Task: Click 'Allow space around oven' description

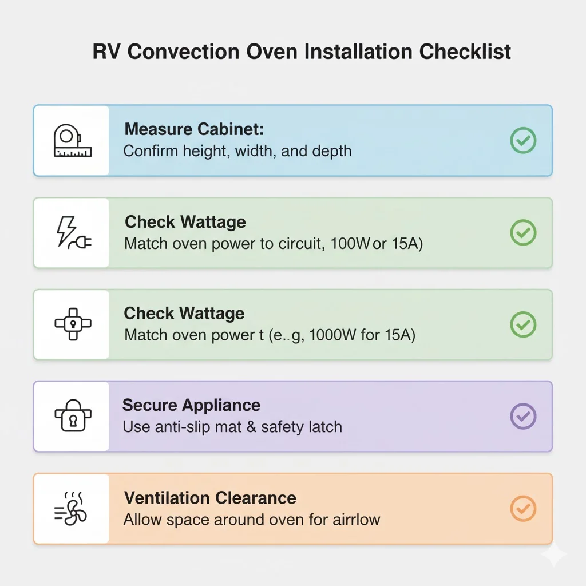Action: tap(252, 520)
